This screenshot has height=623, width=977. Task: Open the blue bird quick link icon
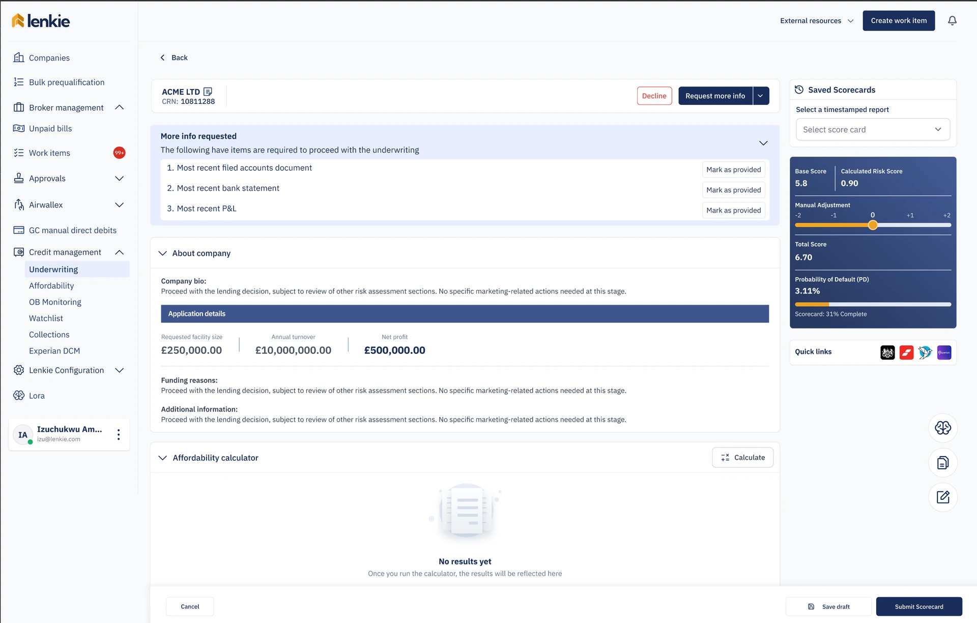point(925,352)
